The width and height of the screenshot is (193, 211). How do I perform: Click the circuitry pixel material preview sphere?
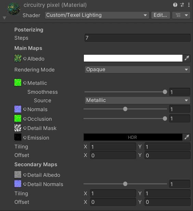click(14, 9)
